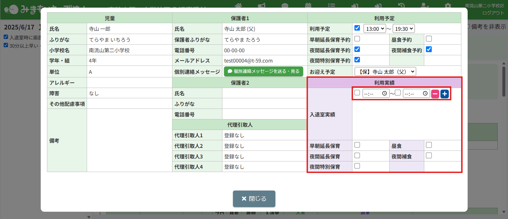Open the 13:00 start time dropdown
This screenshot has width=508, height=219.
pos(375,28)
